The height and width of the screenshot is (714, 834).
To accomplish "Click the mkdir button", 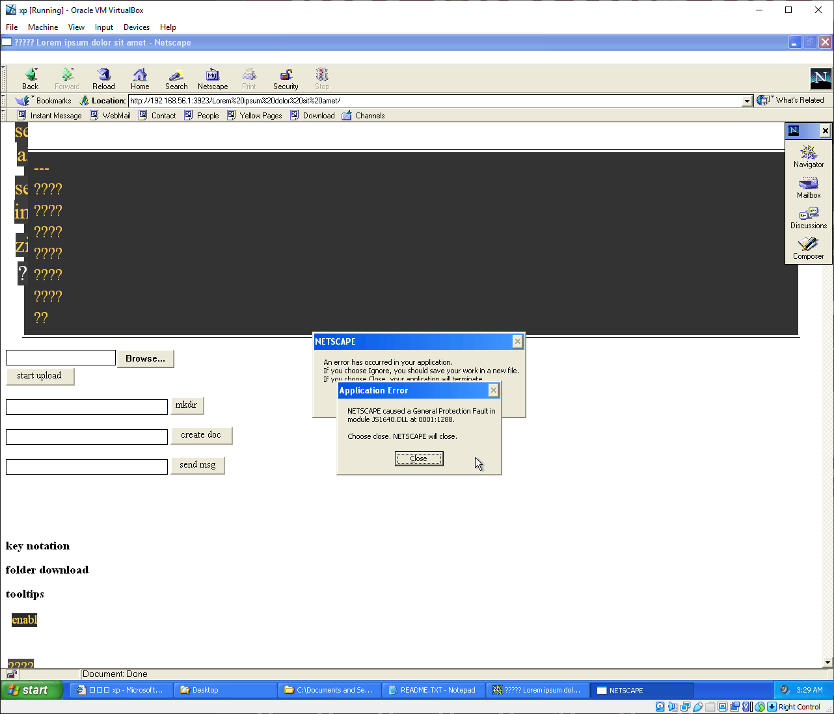I will pyautogui.click(x=187, y=405).
